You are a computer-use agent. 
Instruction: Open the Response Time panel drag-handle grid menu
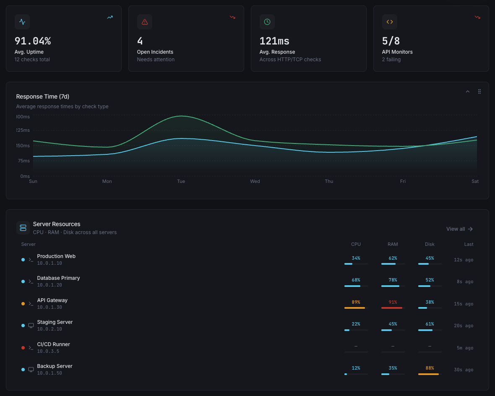479,91
